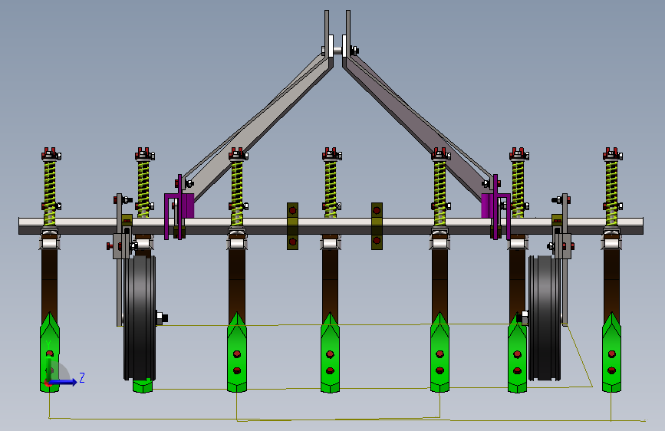Click the blue Z axis arrow of the triad
665x431 pixels.
63,382
